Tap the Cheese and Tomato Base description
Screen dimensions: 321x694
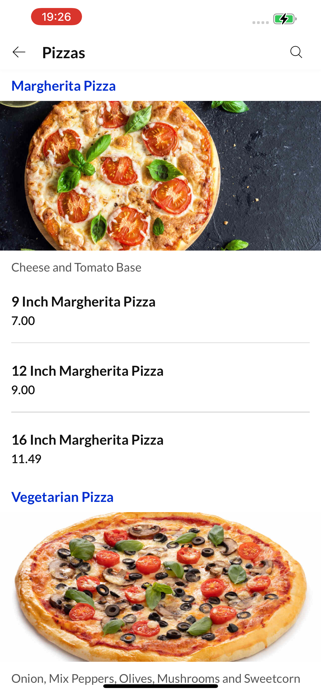click(76, 267)
